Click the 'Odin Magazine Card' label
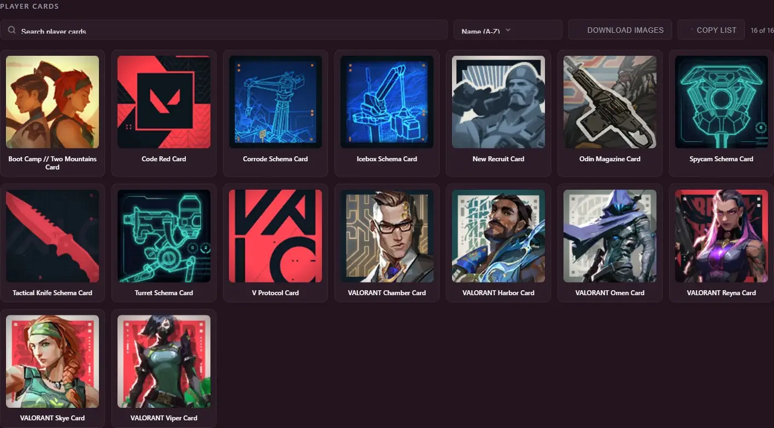774x428 pixels. pyautogui.click(x=610, y=159)
